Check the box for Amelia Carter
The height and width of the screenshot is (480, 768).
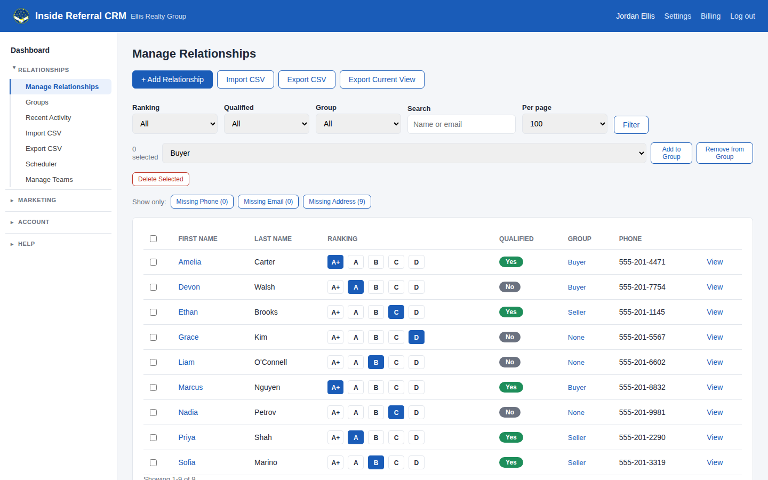(153, 262)
